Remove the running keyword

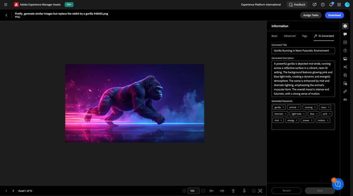point(315,107)
